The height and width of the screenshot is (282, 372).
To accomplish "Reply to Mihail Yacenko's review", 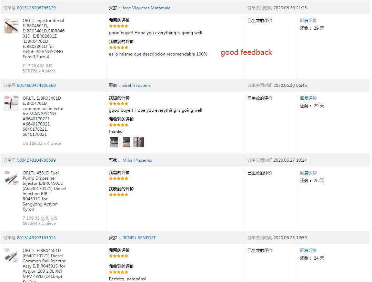I will click(308, 173).
